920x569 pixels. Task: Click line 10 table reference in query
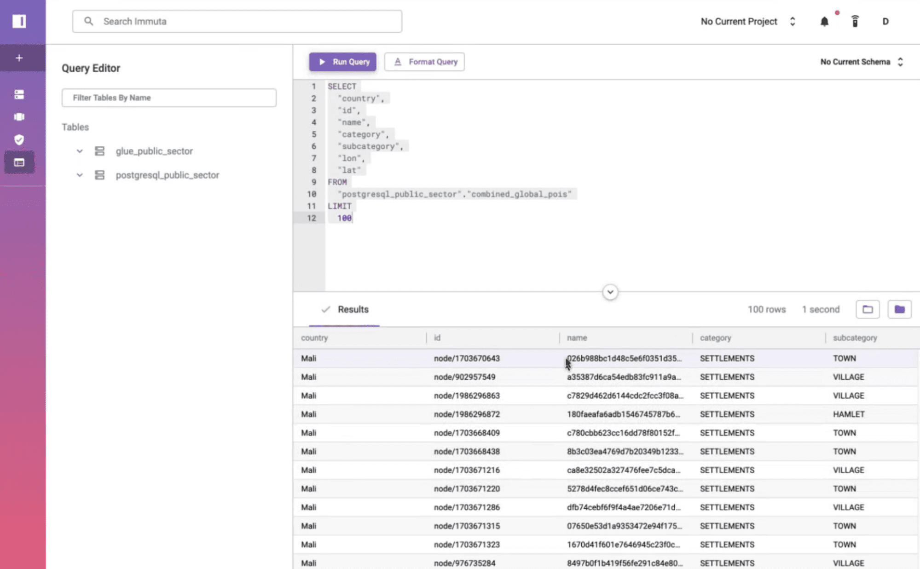point(454,194)
